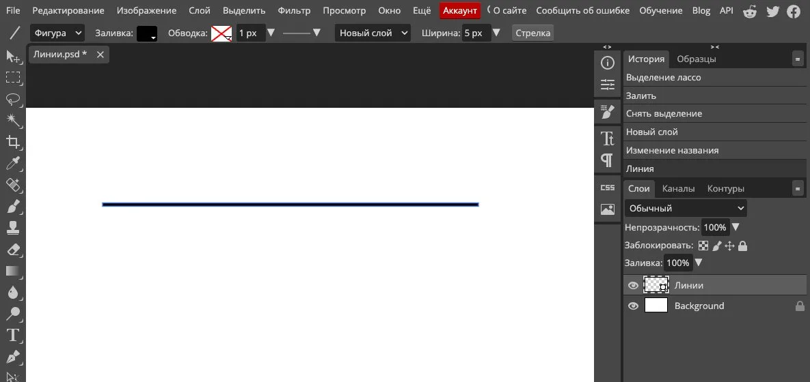Open the stroke line style dropdown
The image size is (810, 382).
coord(302,33)
